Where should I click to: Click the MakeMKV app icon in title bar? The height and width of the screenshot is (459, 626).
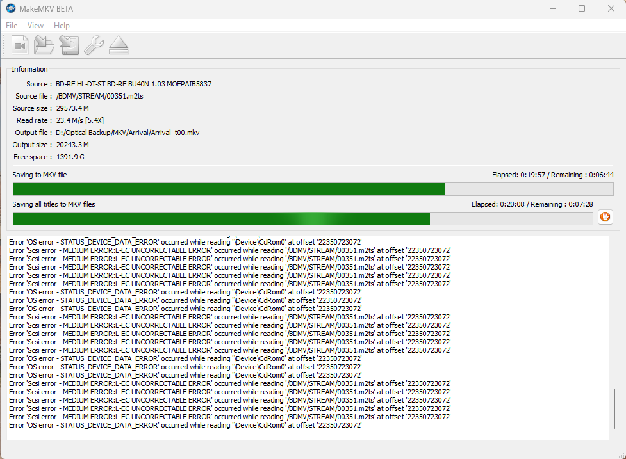click(x=11, y=8)
